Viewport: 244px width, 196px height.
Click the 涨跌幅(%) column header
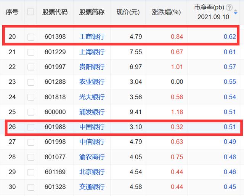[166, 12]
